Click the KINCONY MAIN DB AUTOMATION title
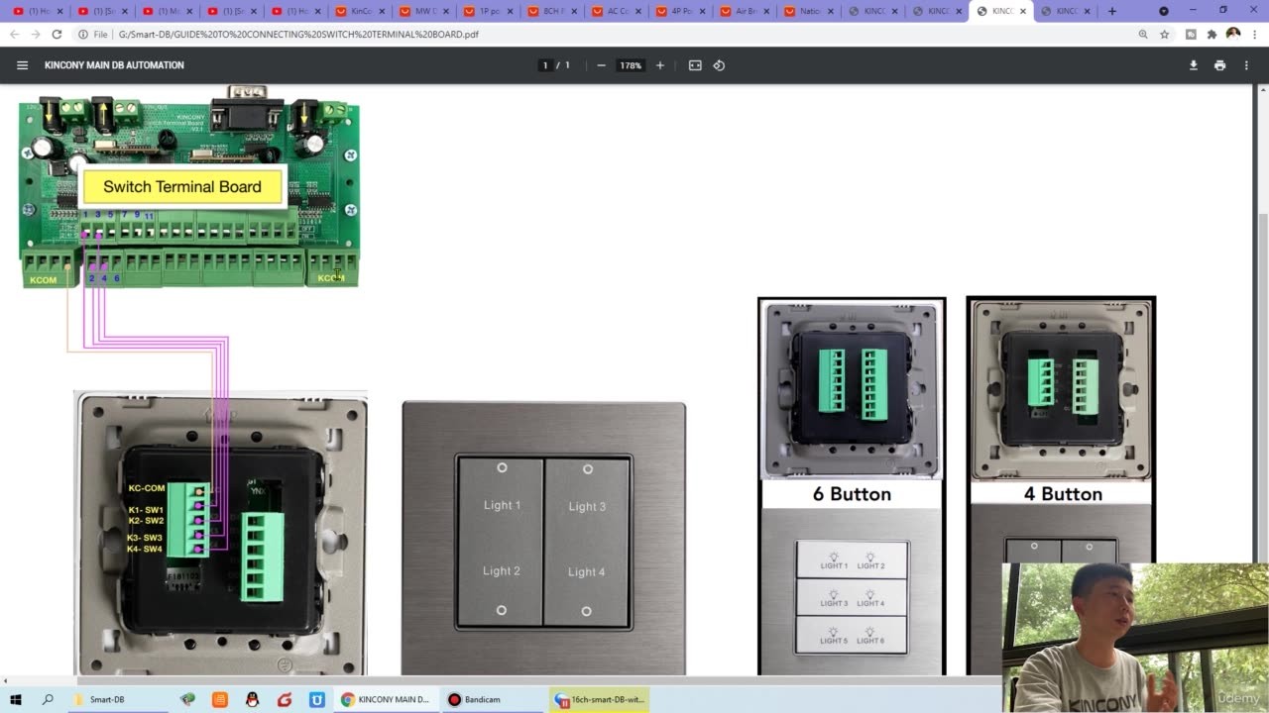 click(114, 65)
